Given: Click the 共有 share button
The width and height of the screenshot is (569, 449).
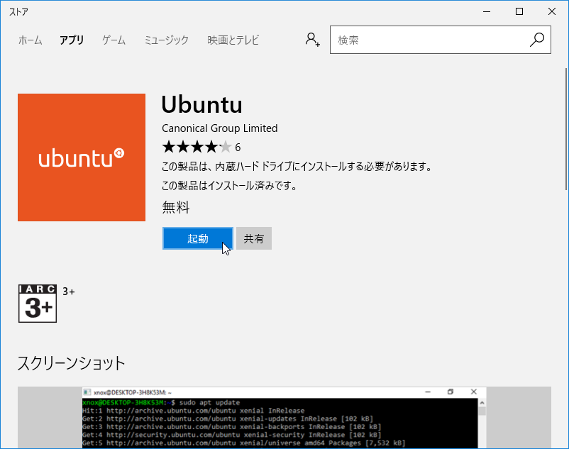Looking at the screenshot, I should [254, 238].
